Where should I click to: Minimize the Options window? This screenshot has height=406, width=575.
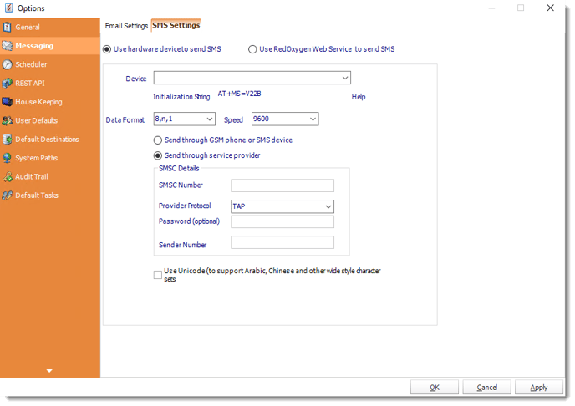[x=491, y=8]
